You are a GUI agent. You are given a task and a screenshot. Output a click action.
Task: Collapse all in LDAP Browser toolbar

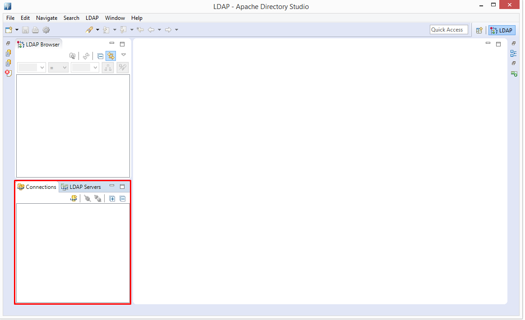click(x=100, y=56)
